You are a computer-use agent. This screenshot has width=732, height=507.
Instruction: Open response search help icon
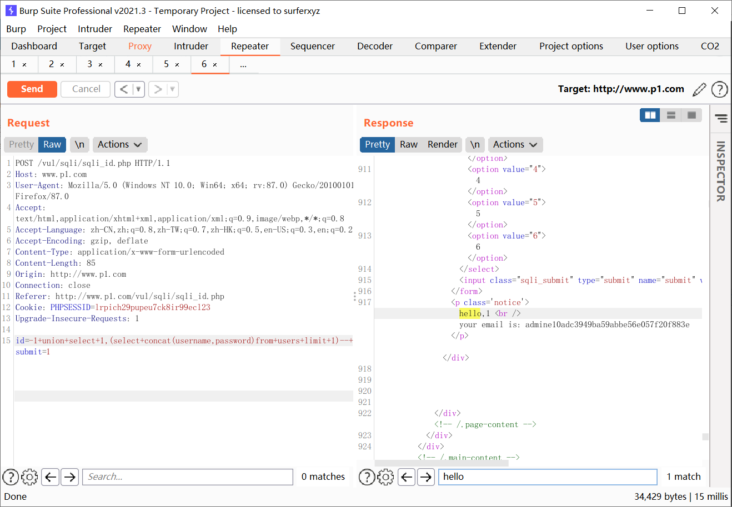coord(367,476)
